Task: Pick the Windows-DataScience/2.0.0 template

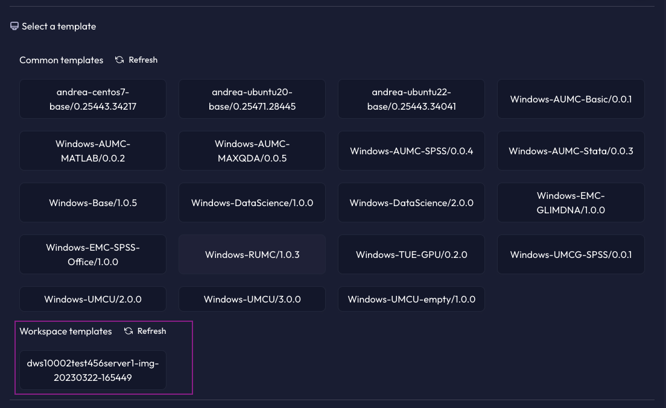Action: click(x=411, y=202)
